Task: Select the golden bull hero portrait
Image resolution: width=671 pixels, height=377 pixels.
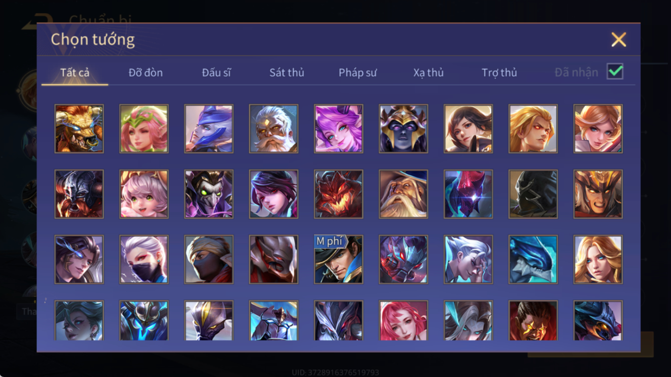Action: [x=79, y=129]
